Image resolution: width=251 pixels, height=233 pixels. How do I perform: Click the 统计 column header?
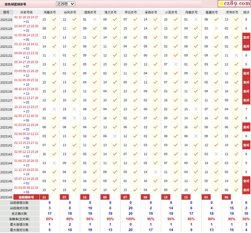(x=246, y=12)
